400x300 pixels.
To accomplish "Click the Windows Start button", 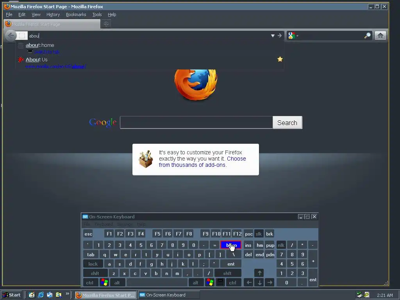I will click(11, 295).
